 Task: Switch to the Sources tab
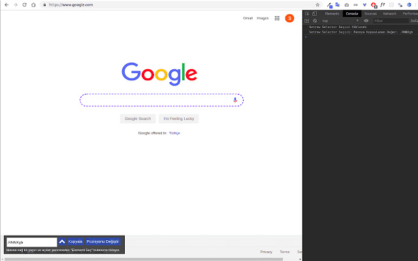370,14
